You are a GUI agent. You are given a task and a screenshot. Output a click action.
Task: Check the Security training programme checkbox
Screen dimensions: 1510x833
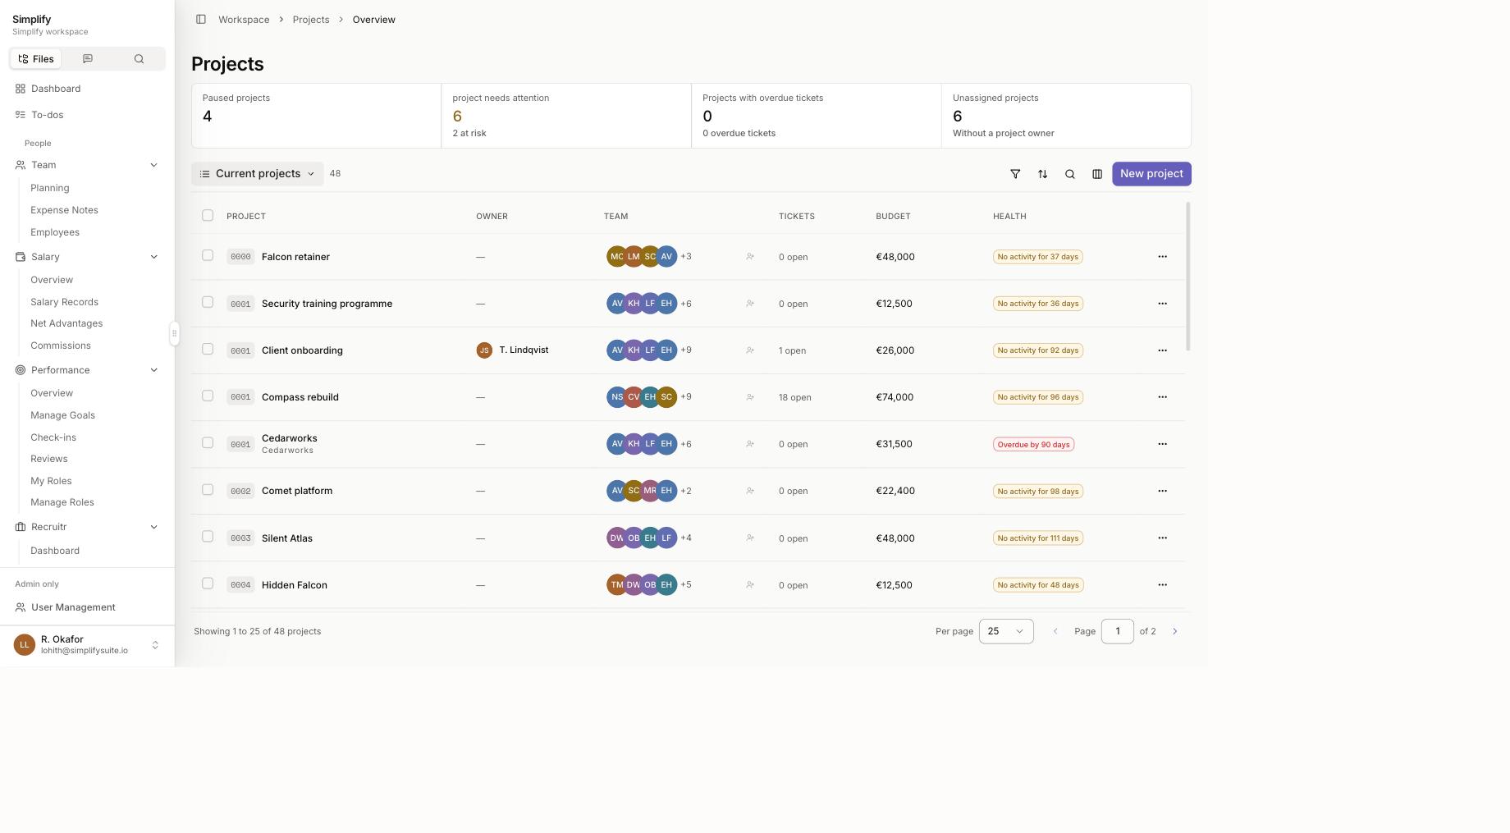click(208, 302)
